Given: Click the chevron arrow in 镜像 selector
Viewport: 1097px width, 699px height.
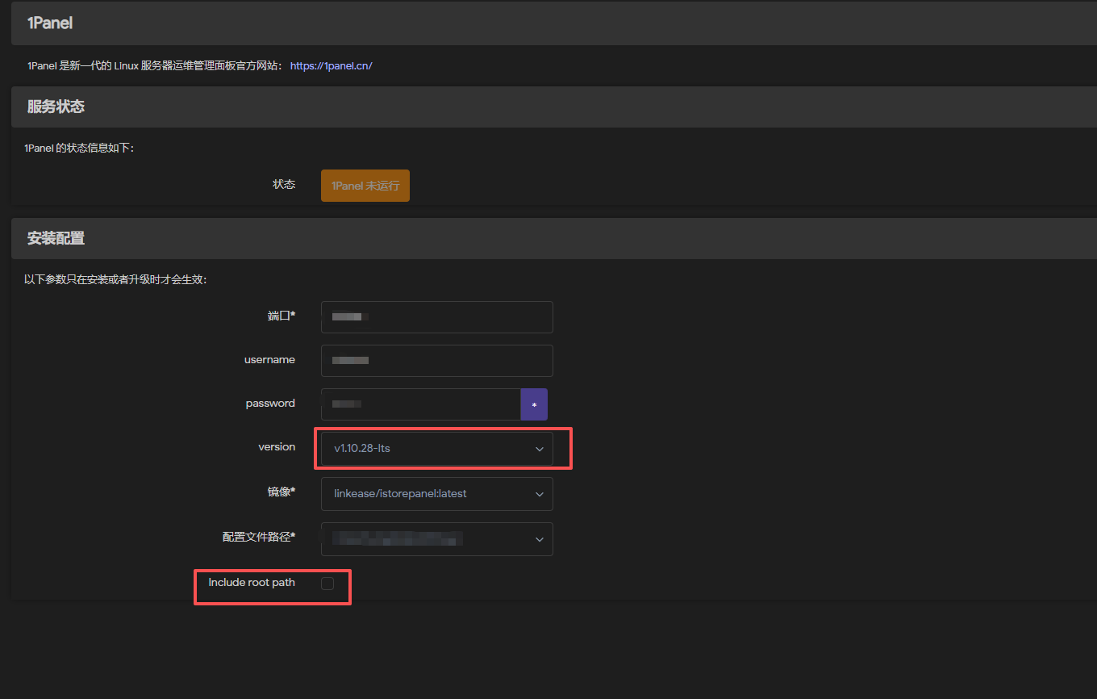Looking at the screenshot, I should (x=540, y=495).
